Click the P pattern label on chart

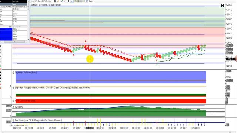pyautogui.click(x=86, y=41)
